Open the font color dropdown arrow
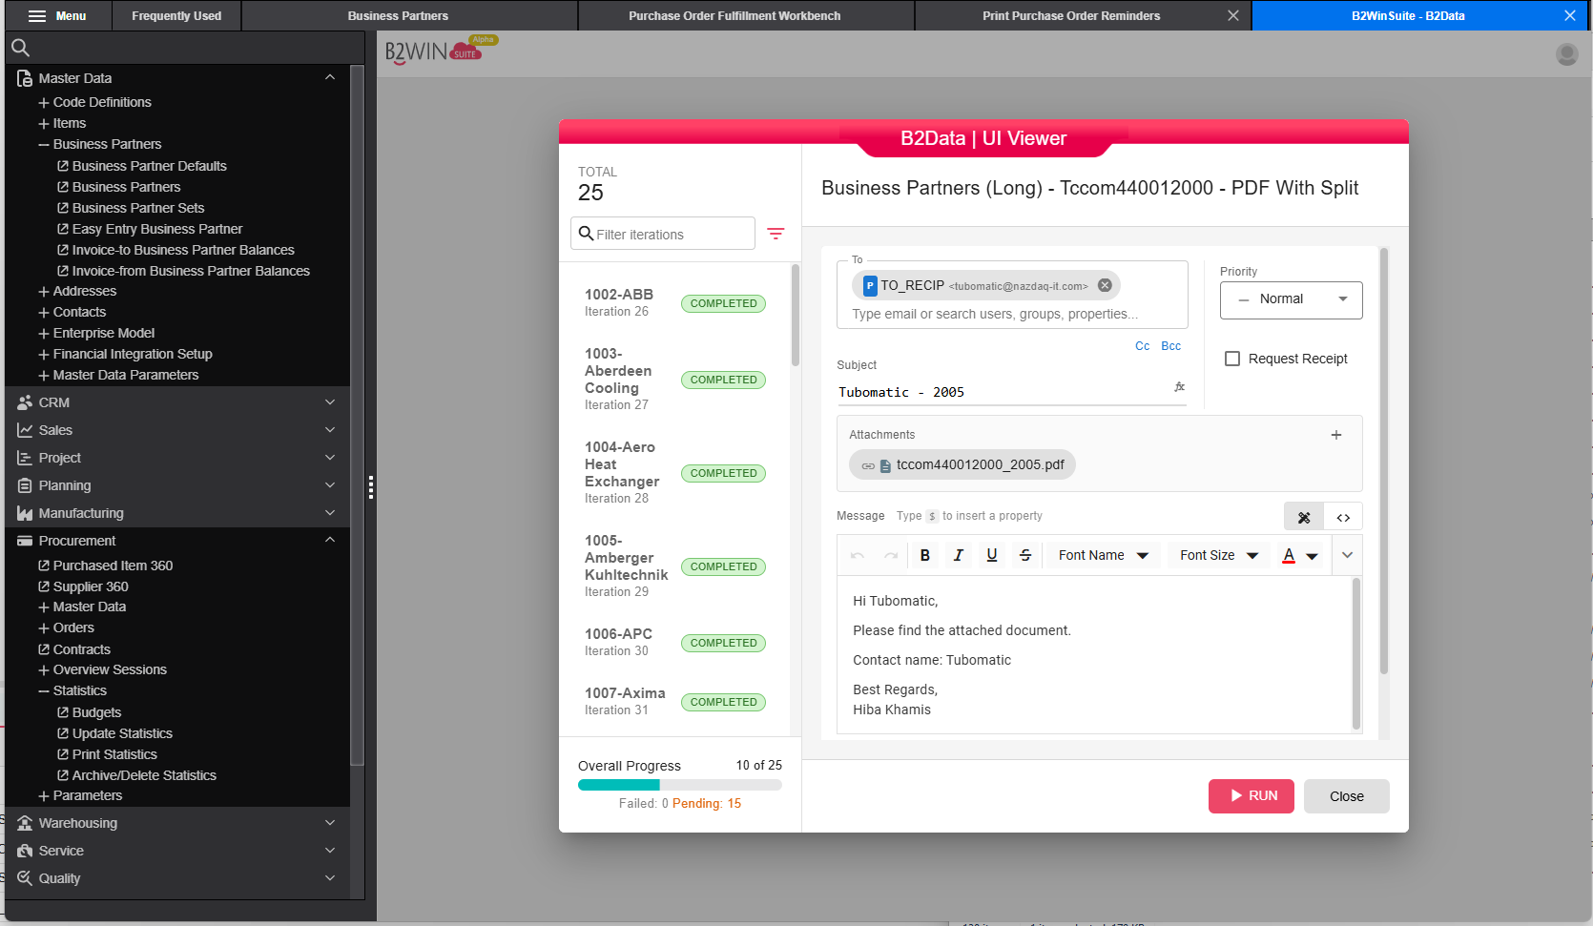 (x=1312, y=556)
